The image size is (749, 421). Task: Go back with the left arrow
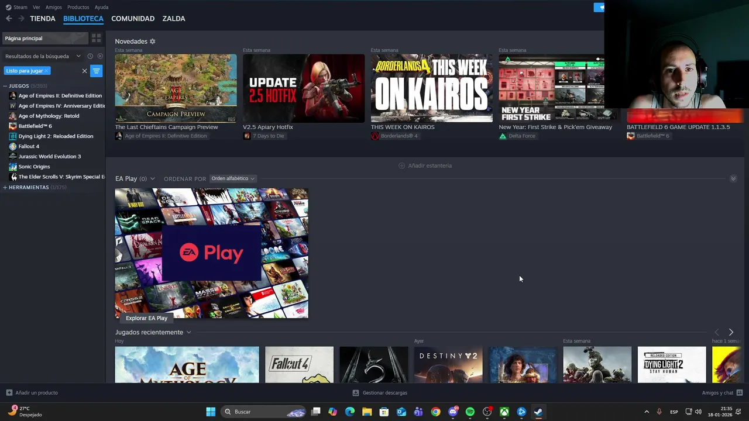click(x=9, y=19)
